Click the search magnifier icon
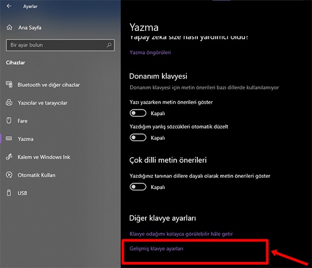The height and width of the screenshot is (268, 312). 109,45
